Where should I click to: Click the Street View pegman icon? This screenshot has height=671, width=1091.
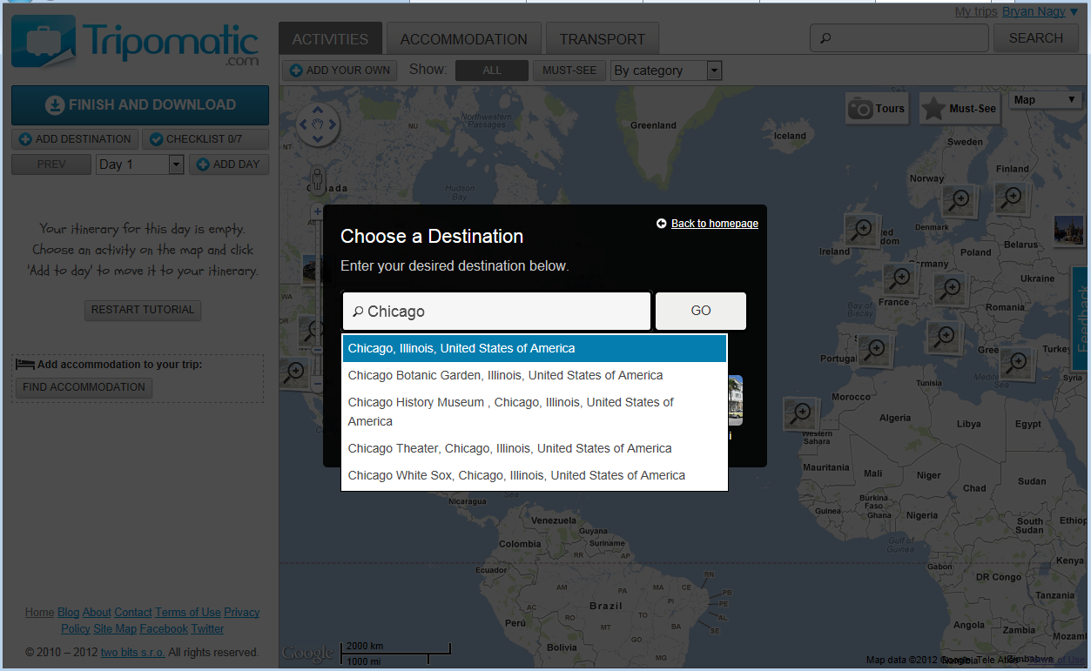[317, 180]
